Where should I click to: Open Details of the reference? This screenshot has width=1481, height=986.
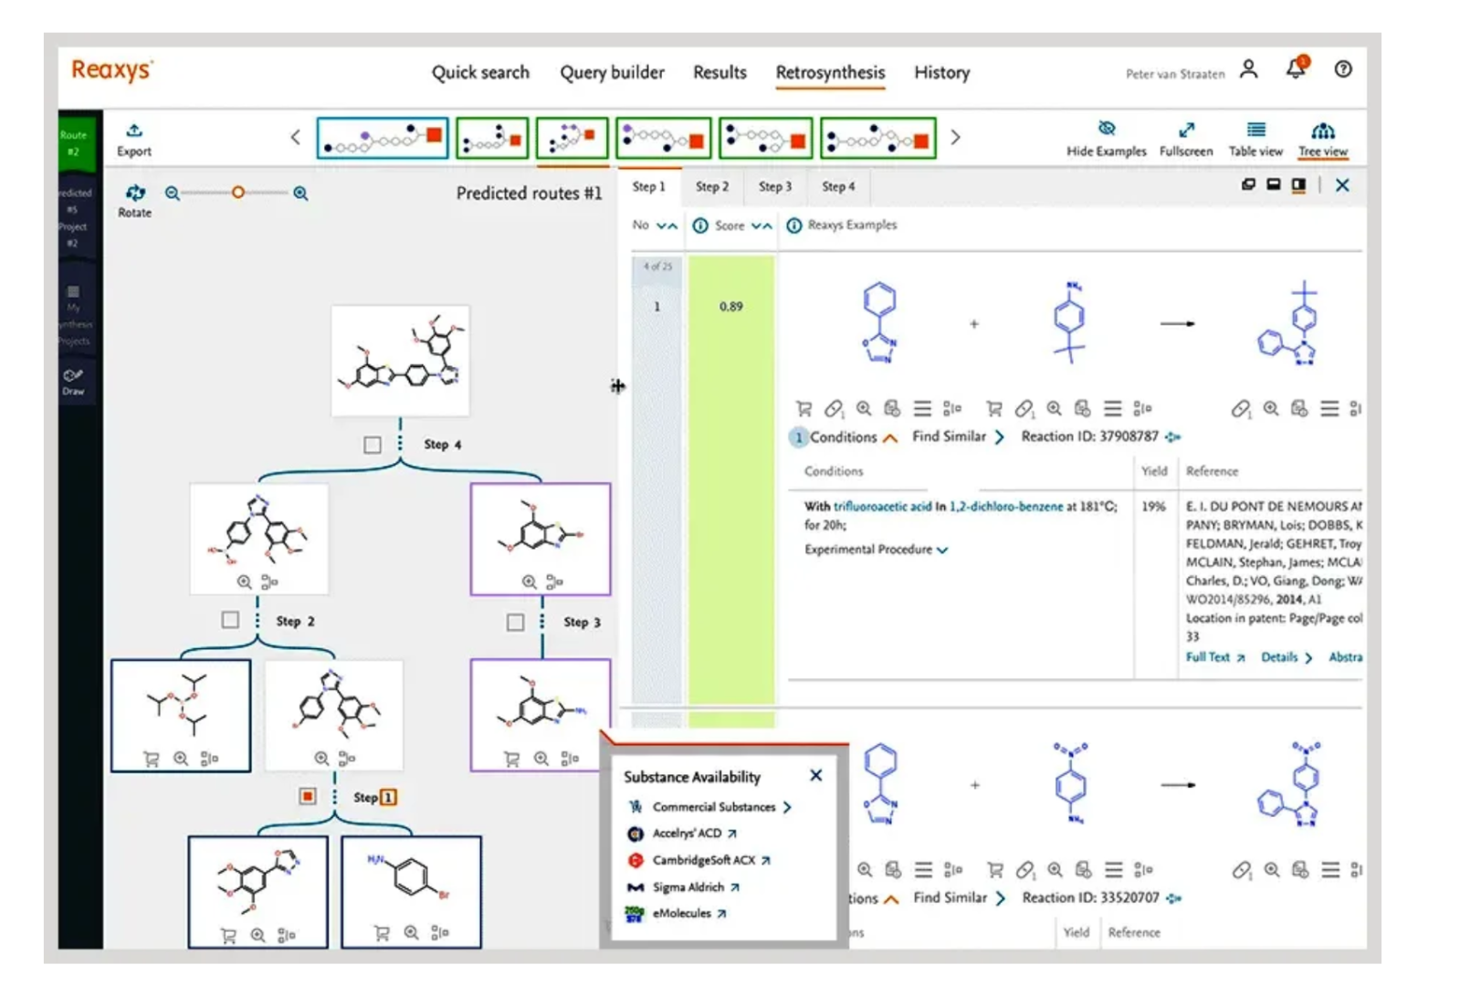(x=1287, y=657)
